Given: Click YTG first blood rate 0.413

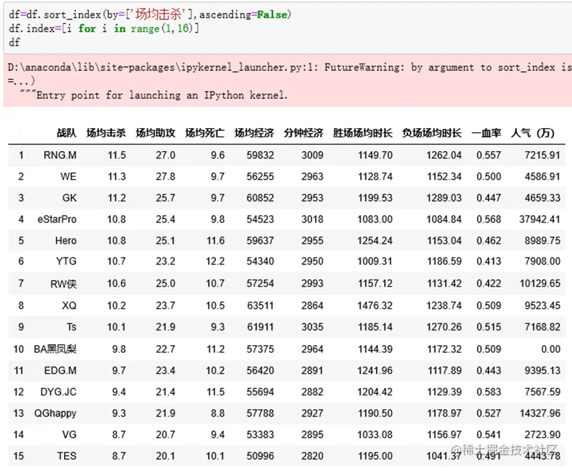Looking at the screenshot, I should tap(488, 261).
